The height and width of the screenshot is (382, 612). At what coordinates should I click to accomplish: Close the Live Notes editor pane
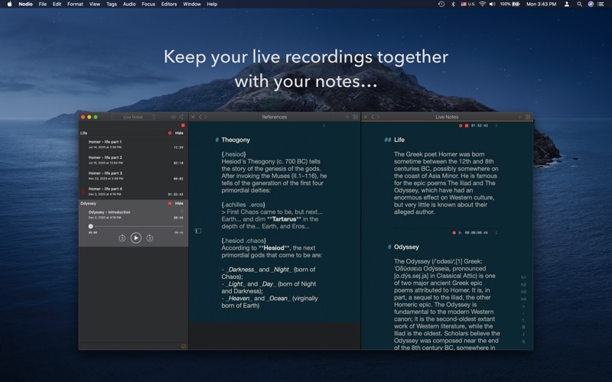point(366,117)
